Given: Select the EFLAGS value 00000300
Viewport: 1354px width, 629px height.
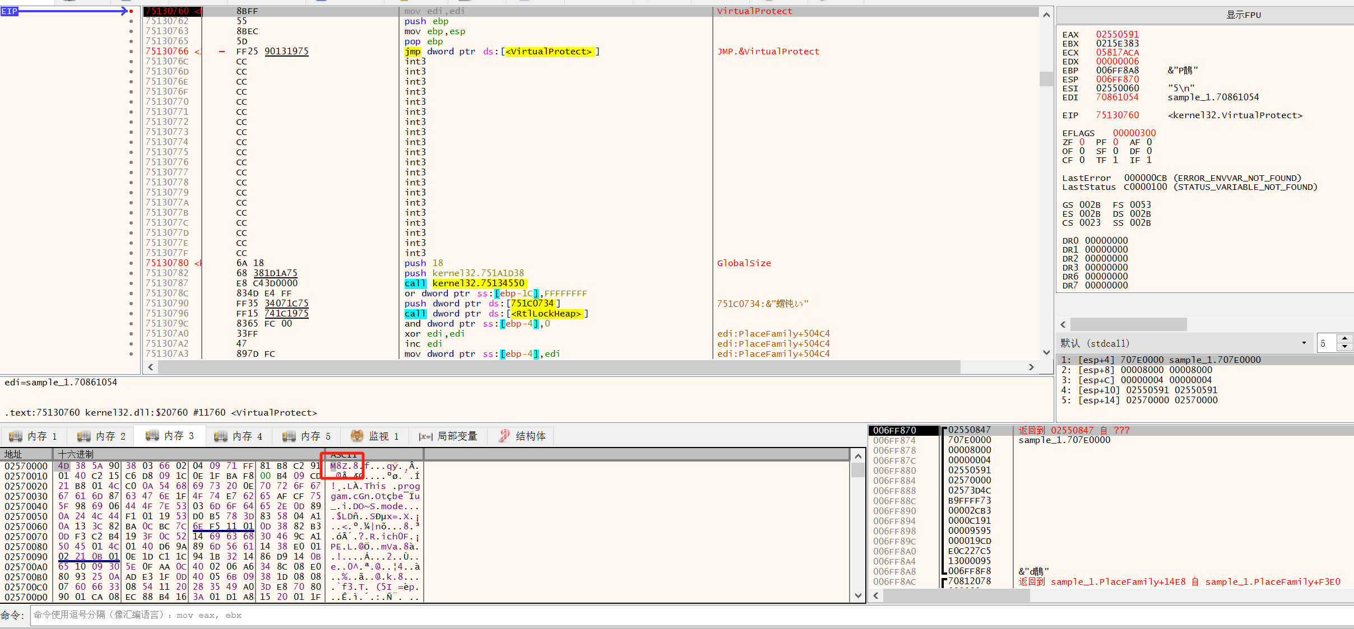Looking at the screenshot, I should pos(1134,133).
